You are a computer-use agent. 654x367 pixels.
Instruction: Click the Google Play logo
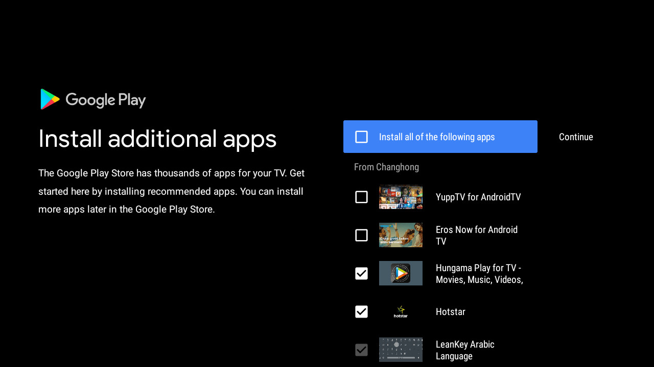[x=93, y=99]
